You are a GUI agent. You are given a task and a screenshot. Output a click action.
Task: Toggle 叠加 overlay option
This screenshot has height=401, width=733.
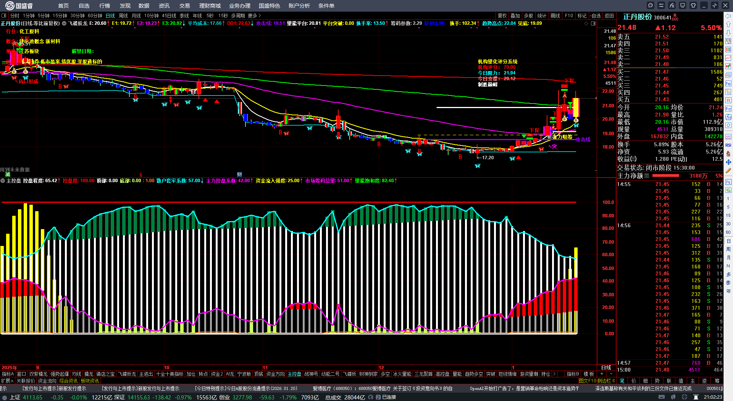(515, 16)
